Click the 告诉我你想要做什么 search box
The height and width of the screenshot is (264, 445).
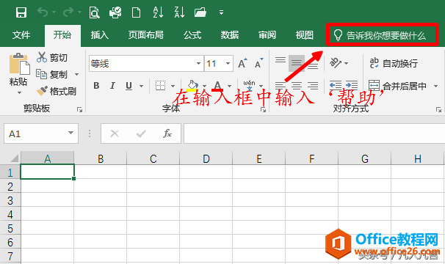click(x=383, y=35)
